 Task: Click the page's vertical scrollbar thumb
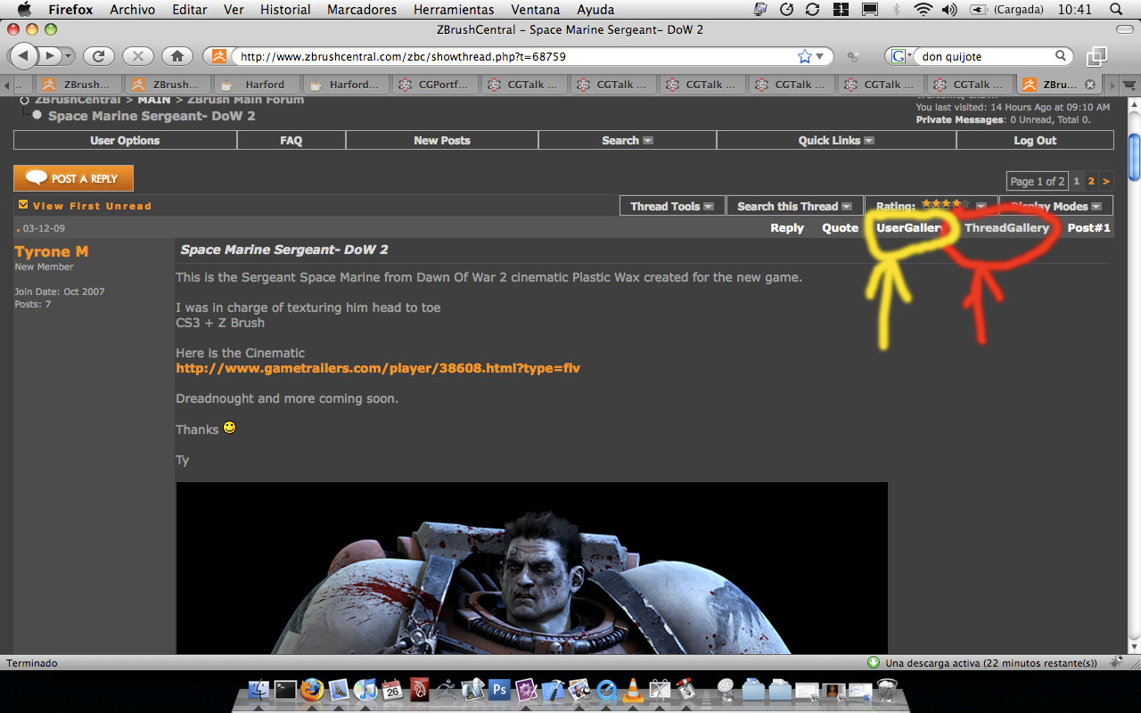click(x=1134, y=157)
